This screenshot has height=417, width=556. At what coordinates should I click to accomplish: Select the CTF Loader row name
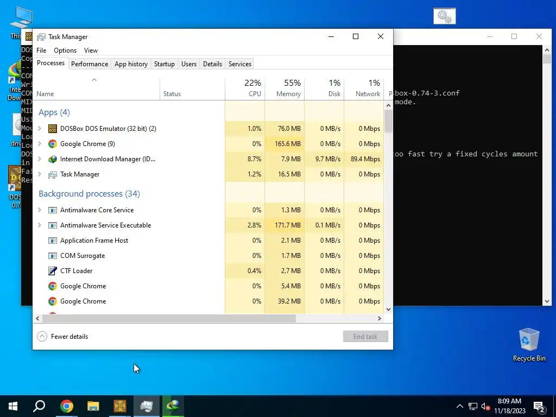(76, 271)
